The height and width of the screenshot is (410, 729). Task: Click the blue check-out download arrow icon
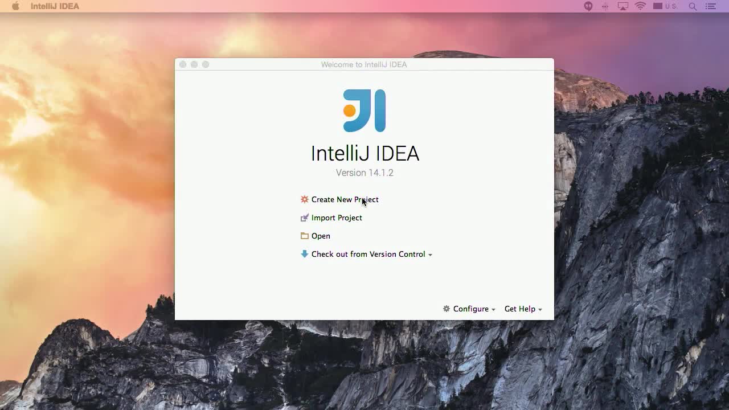coord(305,254)
